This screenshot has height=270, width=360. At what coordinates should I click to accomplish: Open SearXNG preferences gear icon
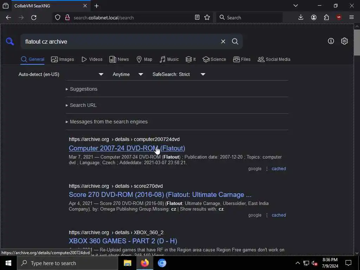(x=344, y=41)
